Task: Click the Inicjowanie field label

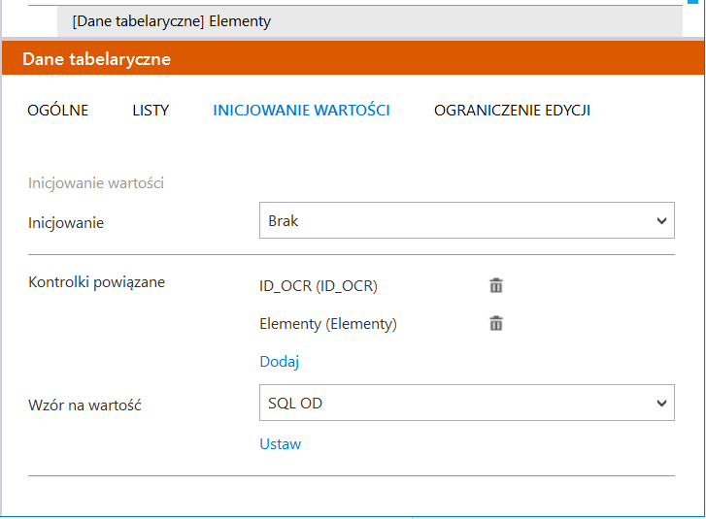Action: [x=65, y=223]
